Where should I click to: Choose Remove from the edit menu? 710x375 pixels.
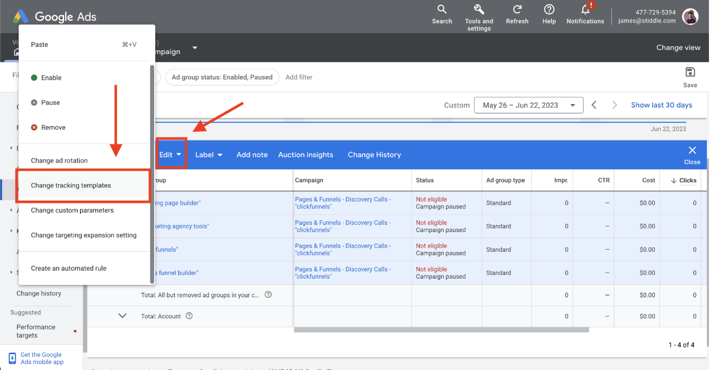click(x=83, y=128)
